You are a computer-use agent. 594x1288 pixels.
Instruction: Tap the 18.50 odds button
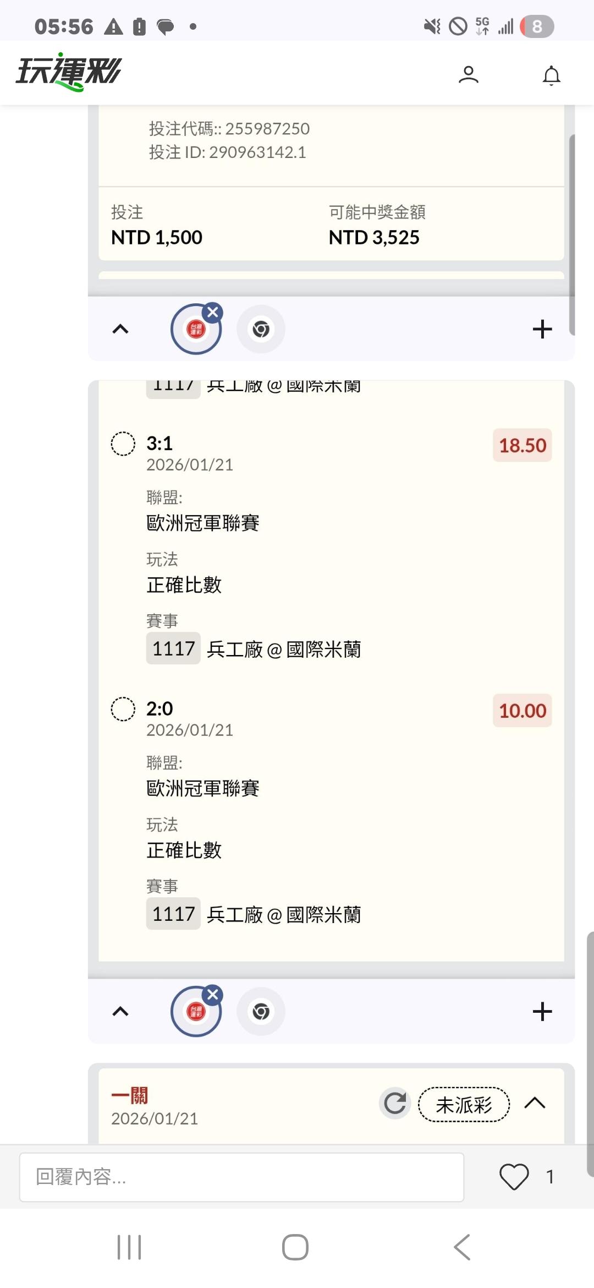pyautogui.click(x=522, y=445)
